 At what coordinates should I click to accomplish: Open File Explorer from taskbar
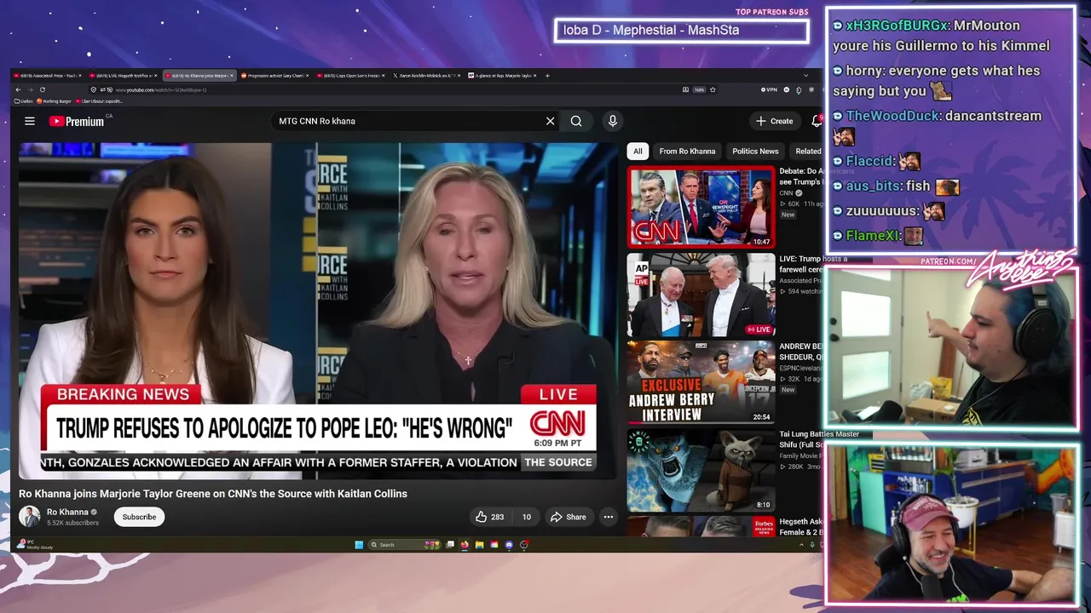(479, 545)
